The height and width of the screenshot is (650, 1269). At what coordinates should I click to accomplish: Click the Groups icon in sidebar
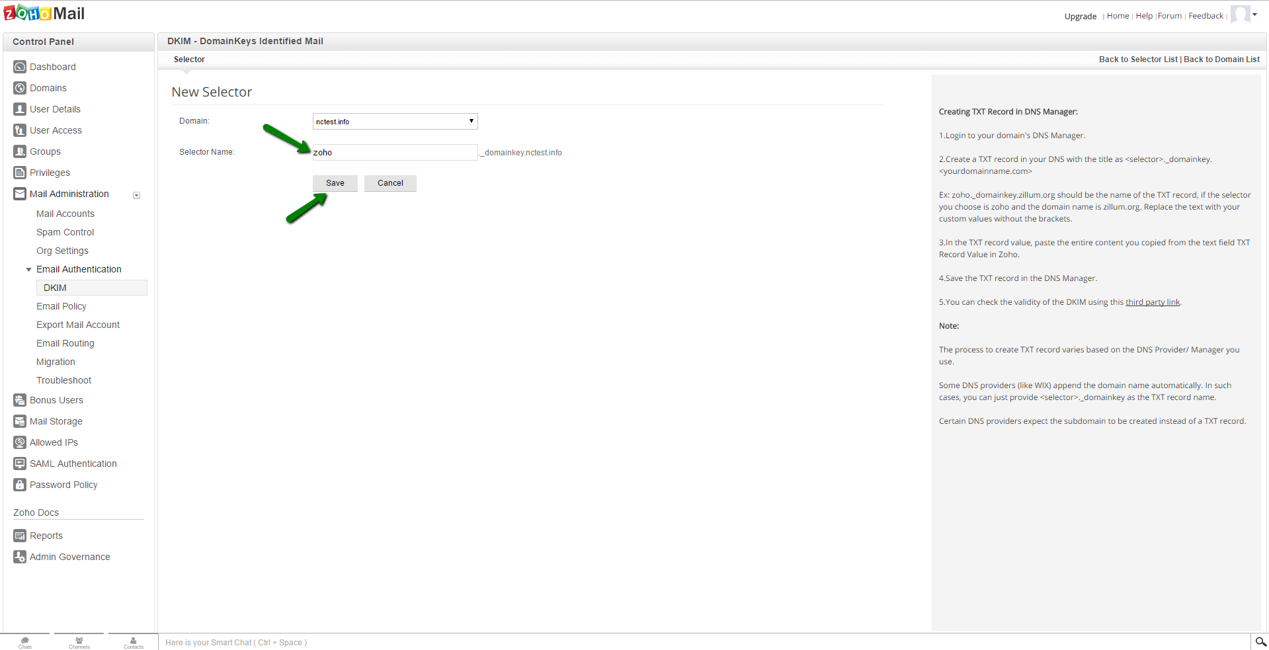coord(20,151)
